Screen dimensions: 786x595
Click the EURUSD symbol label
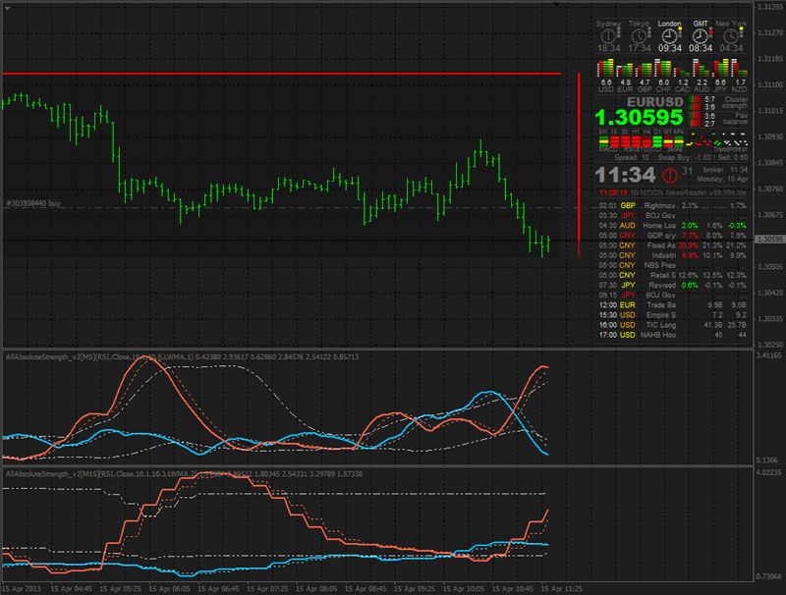click(x=656, y=101)
